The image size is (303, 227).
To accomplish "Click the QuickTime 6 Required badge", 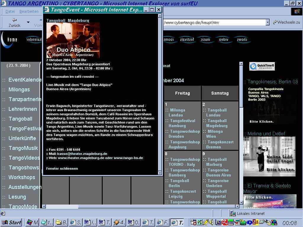I will (x=262, y=67).
